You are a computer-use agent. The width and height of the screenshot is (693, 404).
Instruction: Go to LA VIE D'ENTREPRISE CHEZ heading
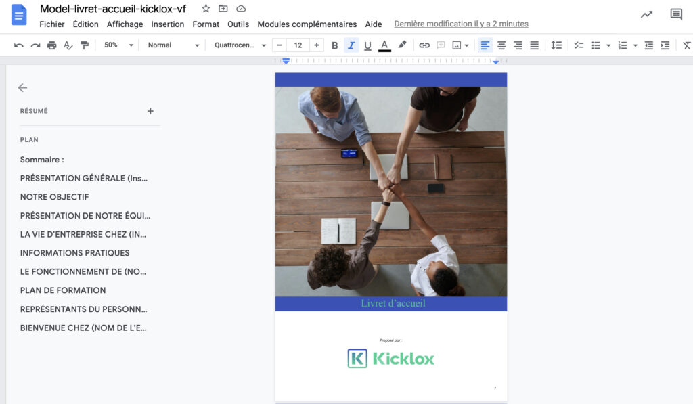click(x=83, y=234)
